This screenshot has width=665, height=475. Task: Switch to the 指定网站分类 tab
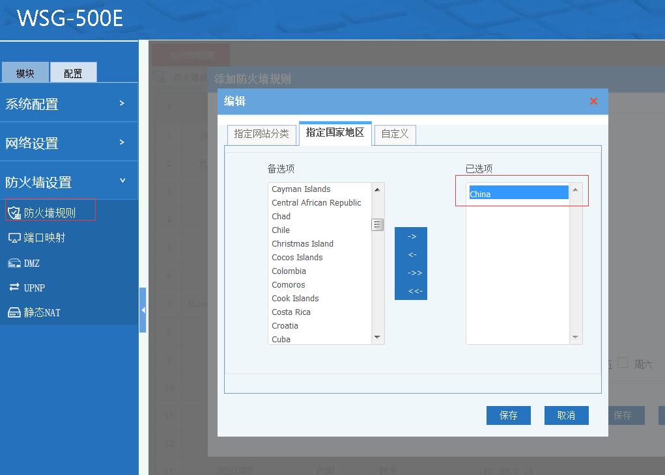coord(261,133)
